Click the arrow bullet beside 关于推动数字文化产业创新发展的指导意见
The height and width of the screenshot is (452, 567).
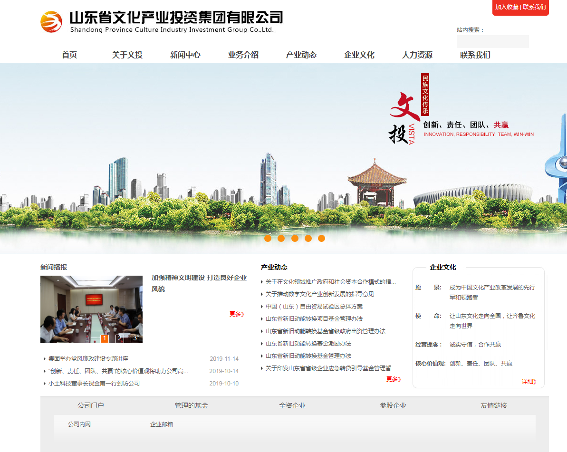261,294
